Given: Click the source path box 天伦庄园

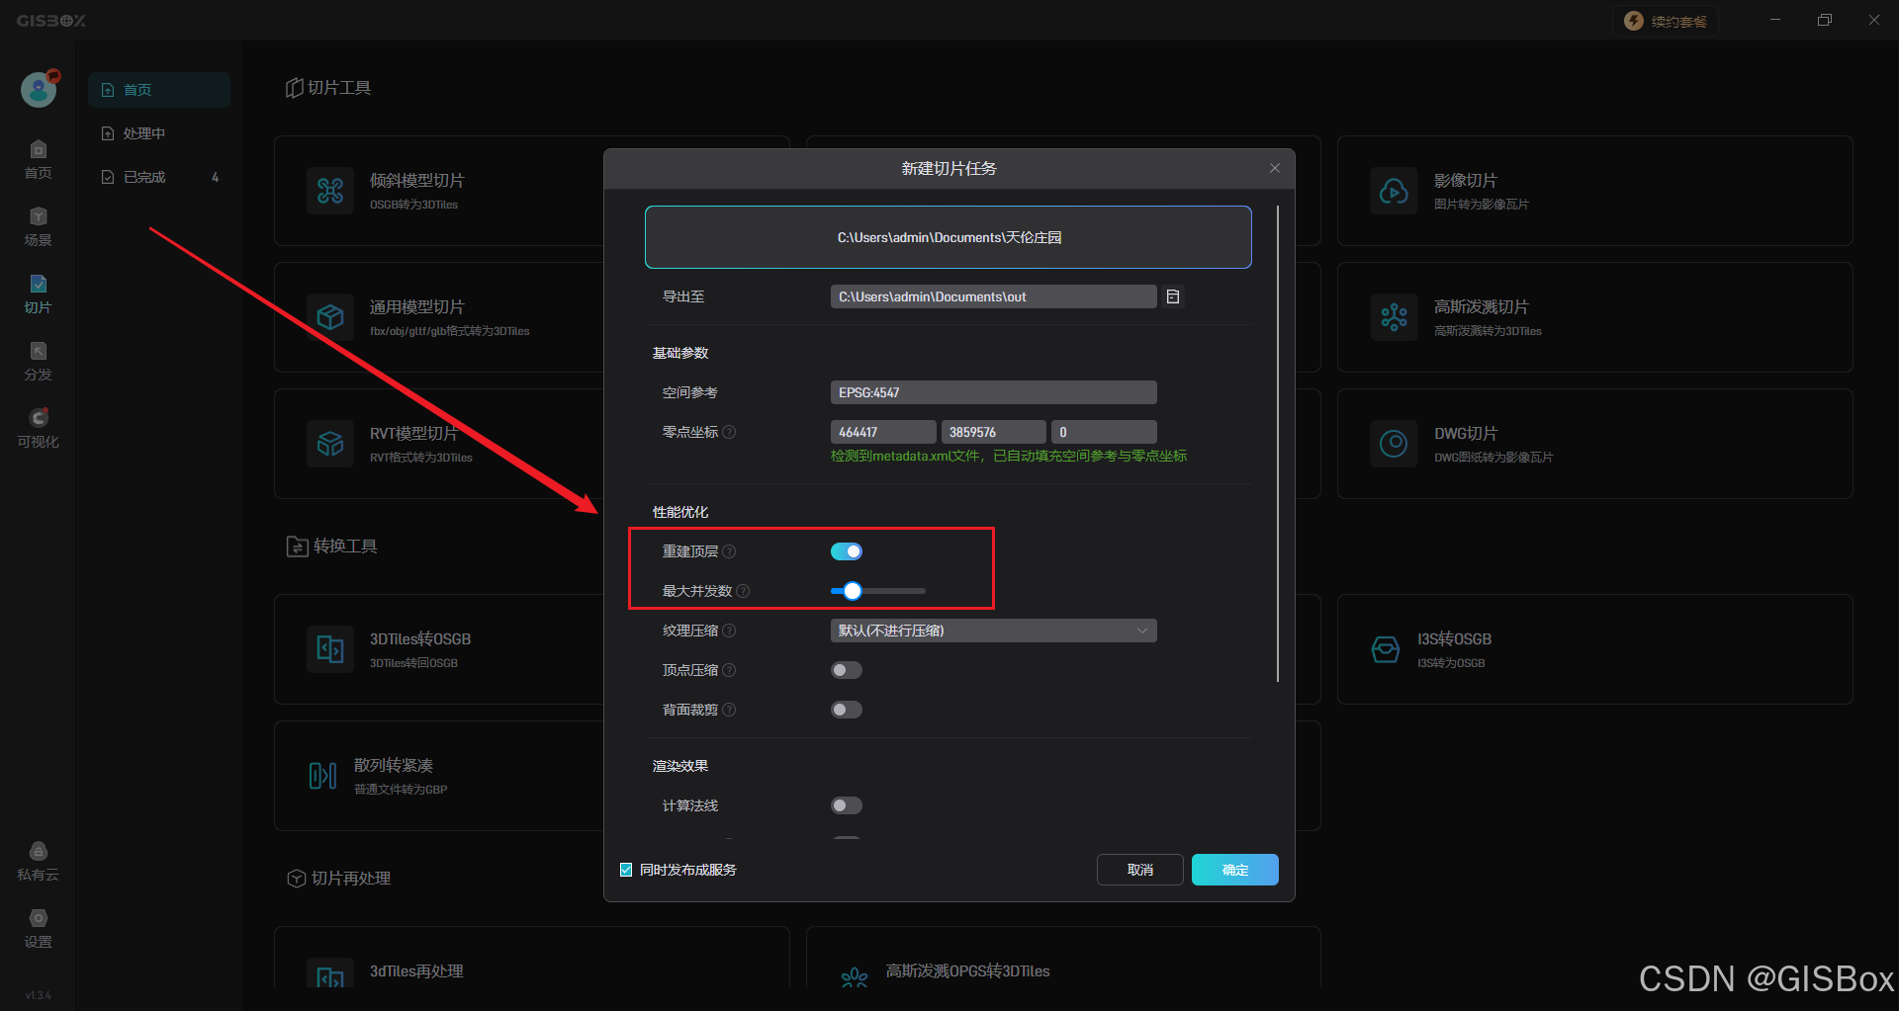Looking at the screenshot, I should pos(949,237).
